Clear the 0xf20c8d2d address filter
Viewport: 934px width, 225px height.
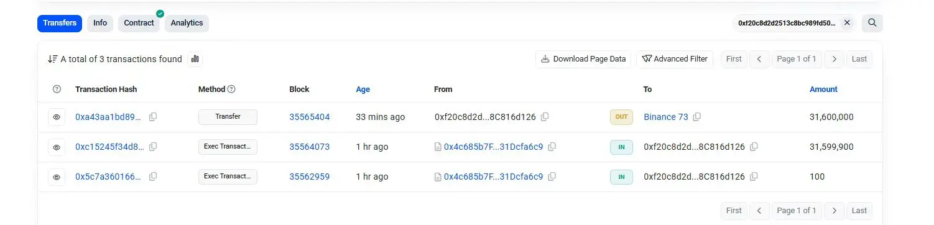tap(847, 23)
